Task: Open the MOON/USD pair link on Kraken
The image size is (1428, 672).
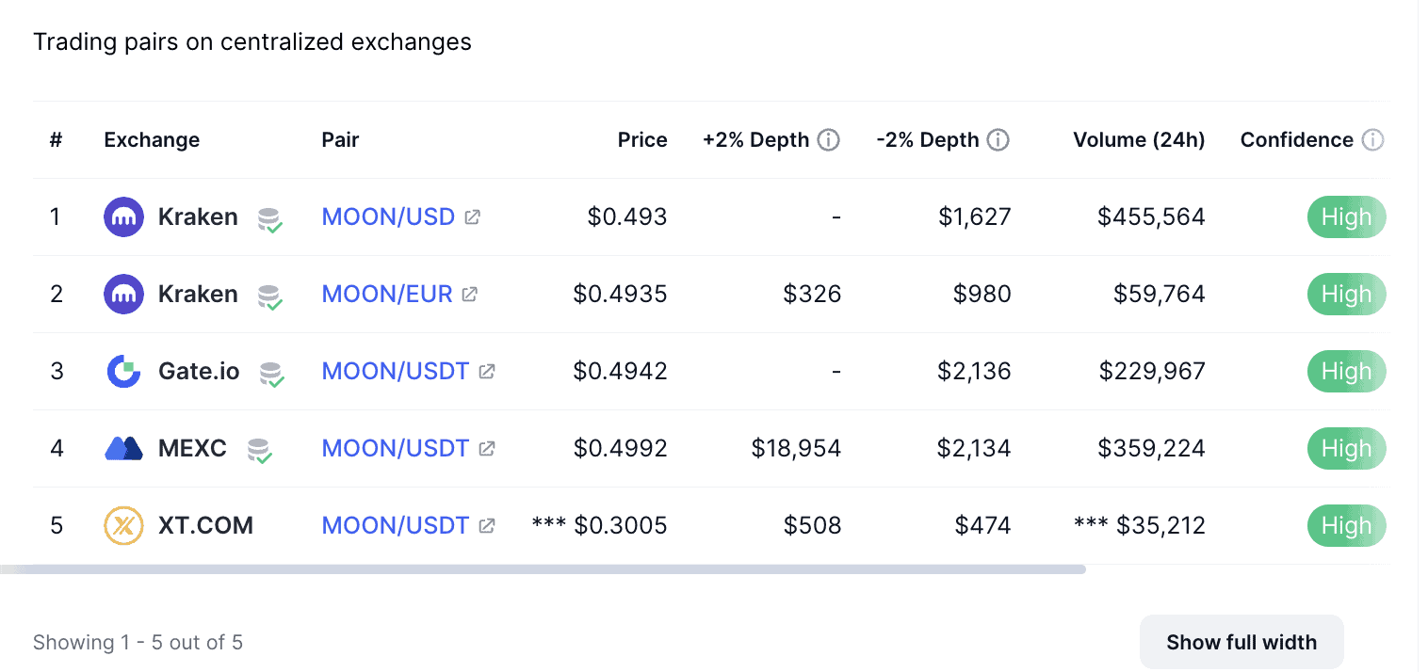Action: [388, 217]
